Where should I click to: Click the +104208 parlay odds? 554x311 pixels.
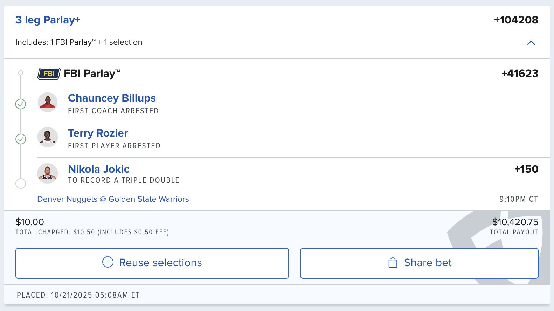[516, 20]
